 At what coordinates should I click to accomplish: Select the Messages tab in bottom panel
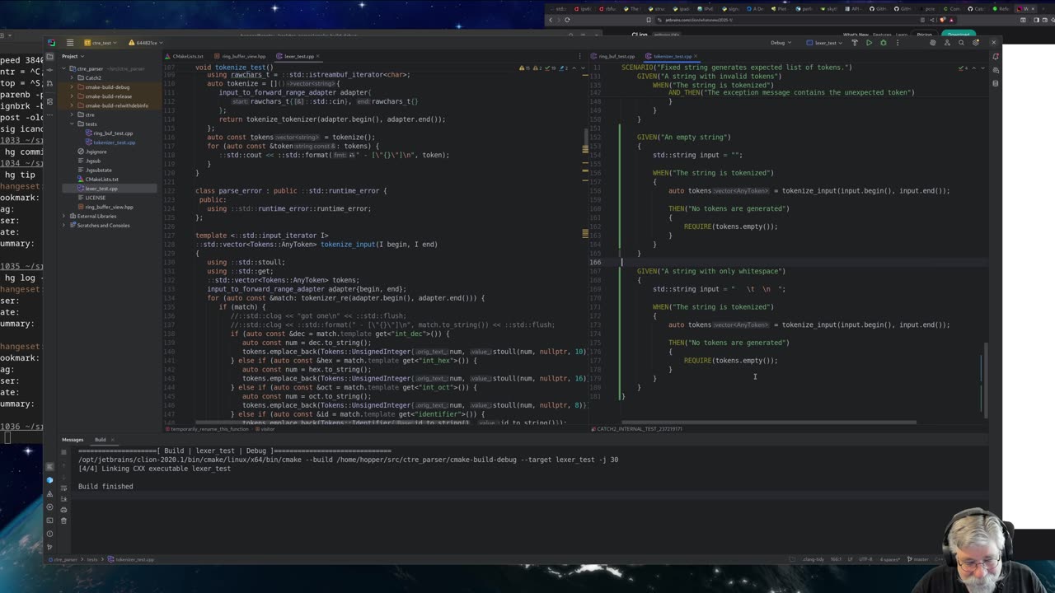73,440
